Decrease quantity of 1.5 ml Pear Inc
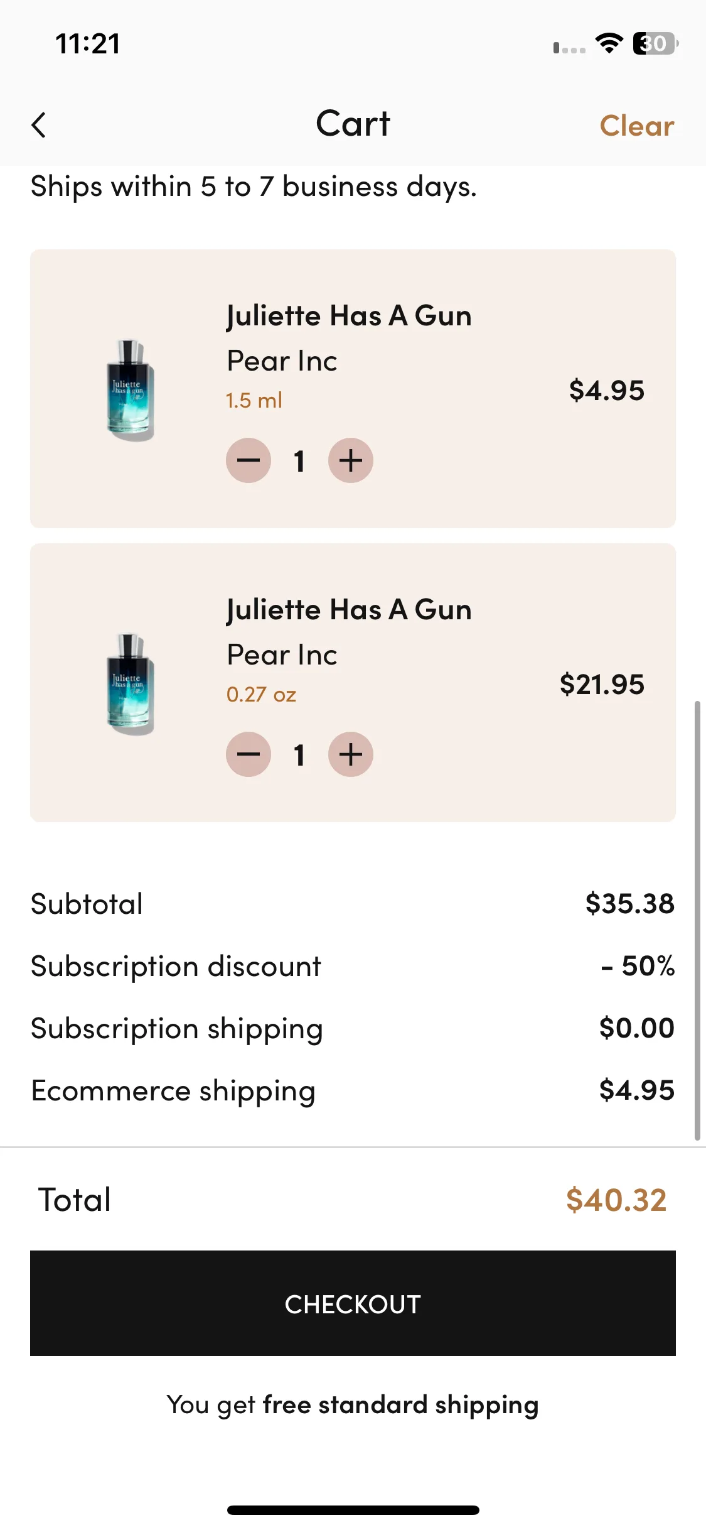The width and height of the screenshot is (706, 1530). pyautogui.click(x=249, y=460)
